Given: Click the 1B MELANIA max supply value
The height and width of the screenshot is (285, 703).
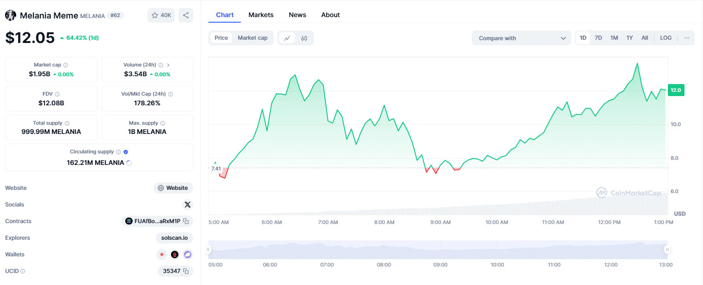Looking at the screenshot, I should point(147,132).
